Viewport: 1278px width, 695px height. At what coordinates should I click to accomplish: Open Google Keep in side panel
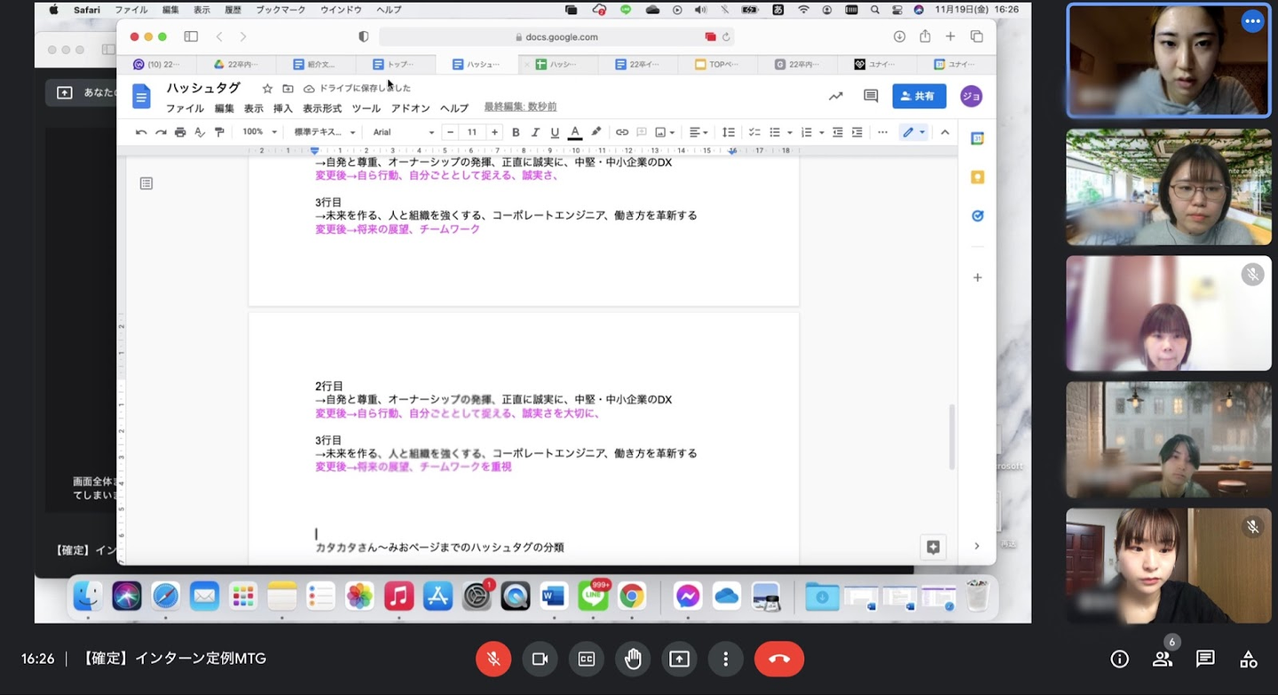[x=977, y=177]
